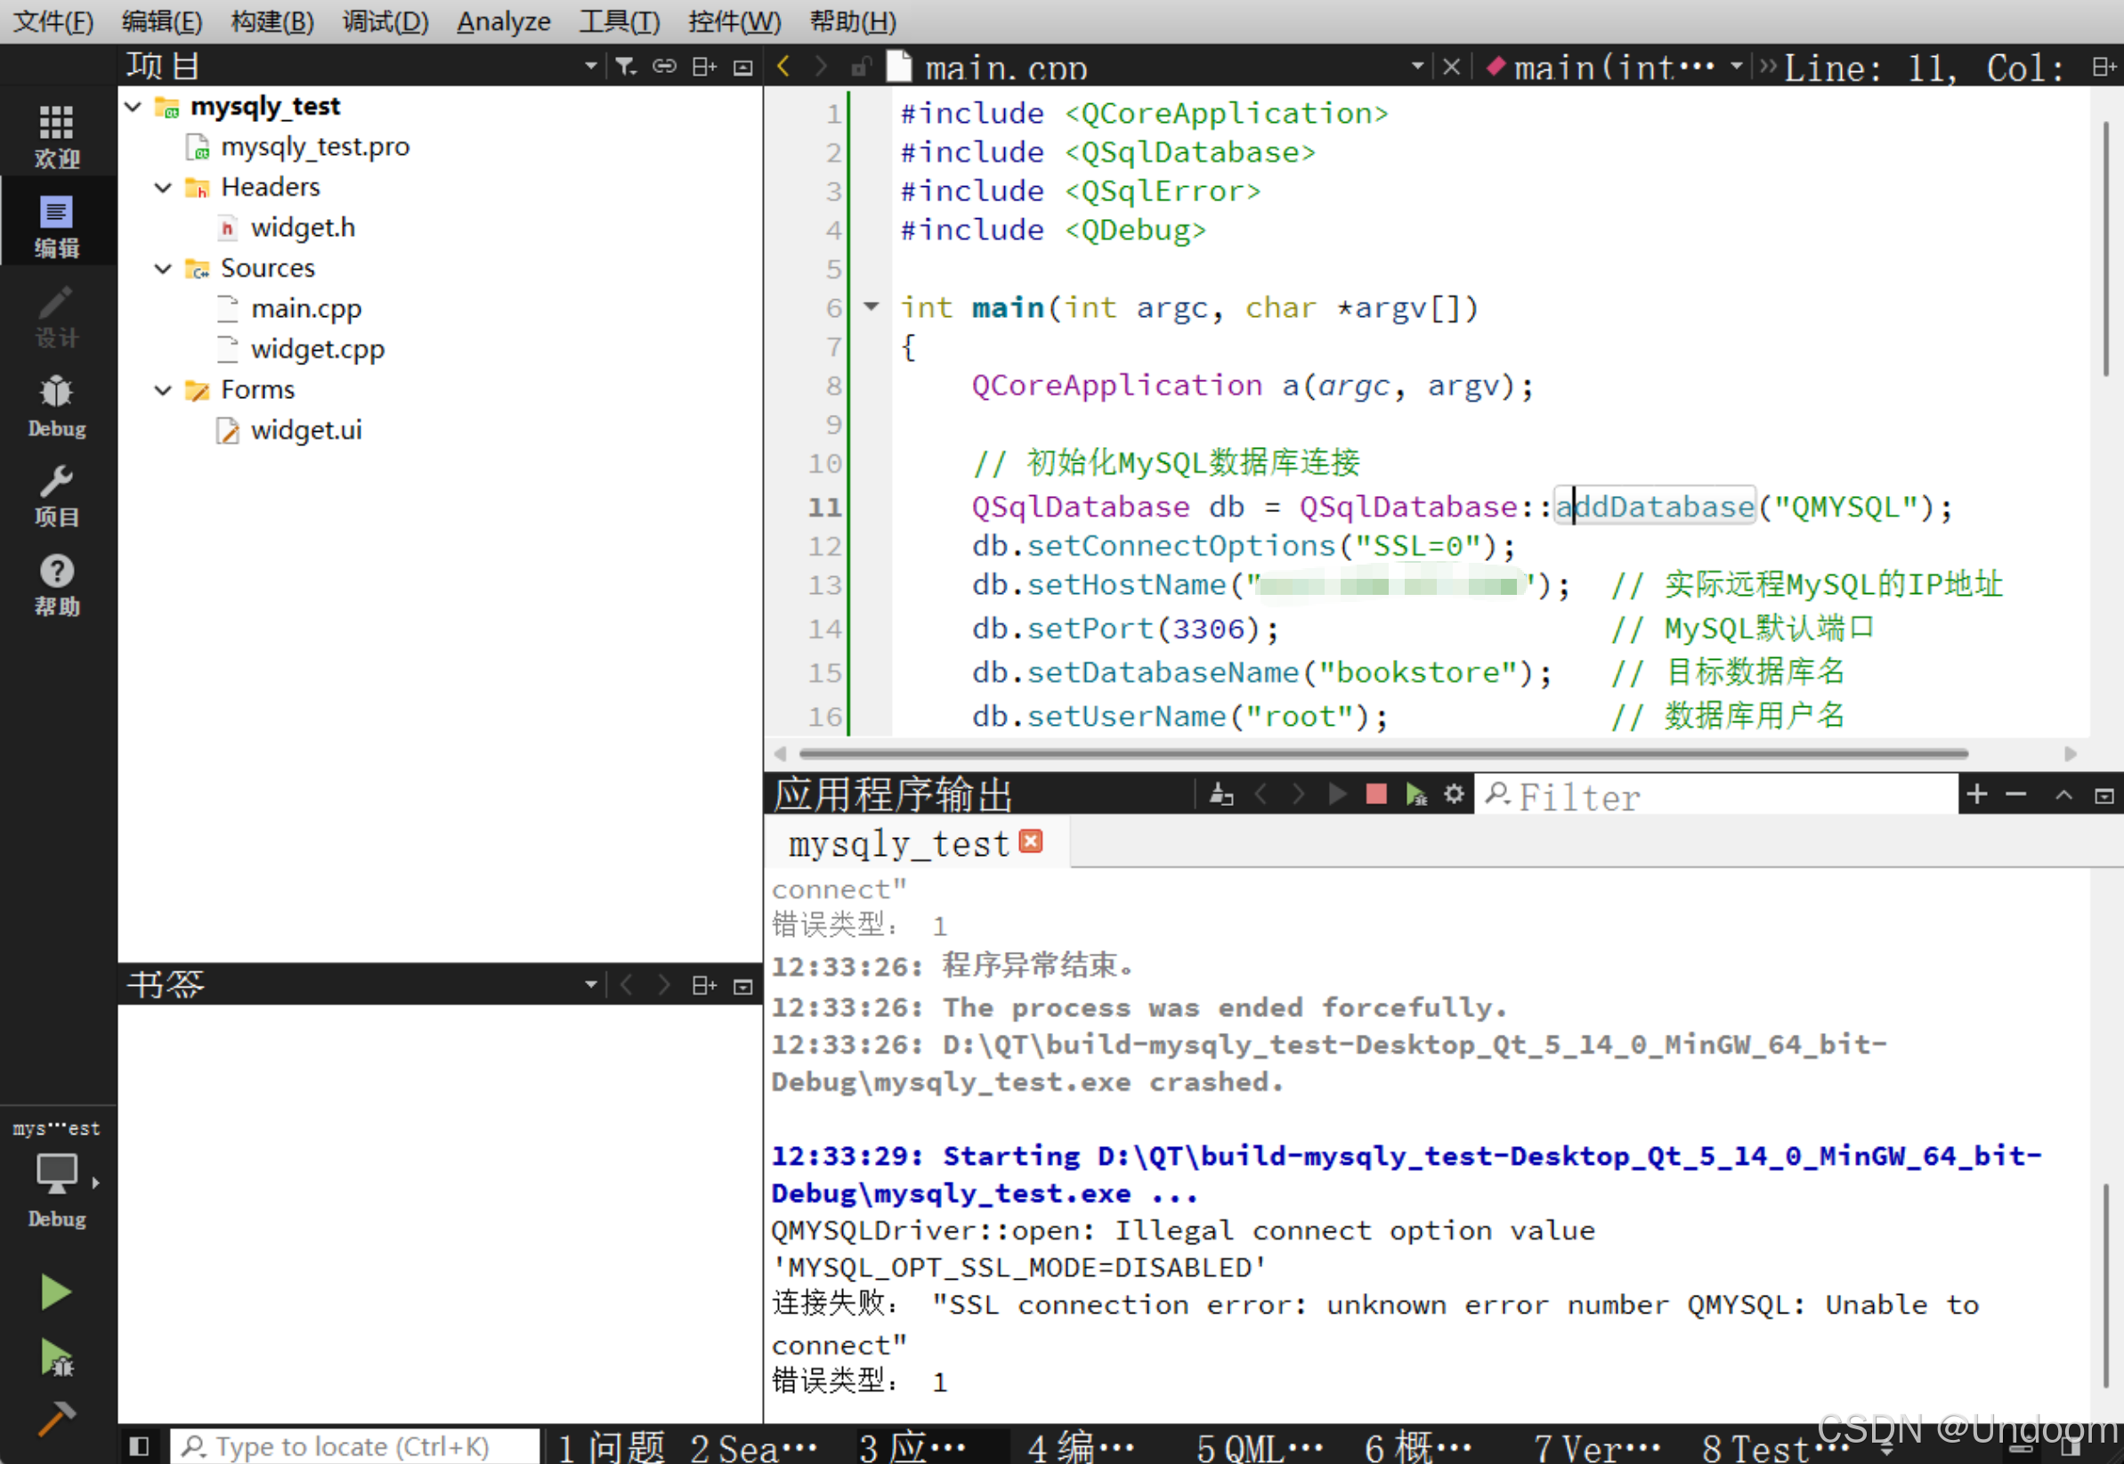
Task: Close the mysqly_test output tab
Action: coord(1030,842)
